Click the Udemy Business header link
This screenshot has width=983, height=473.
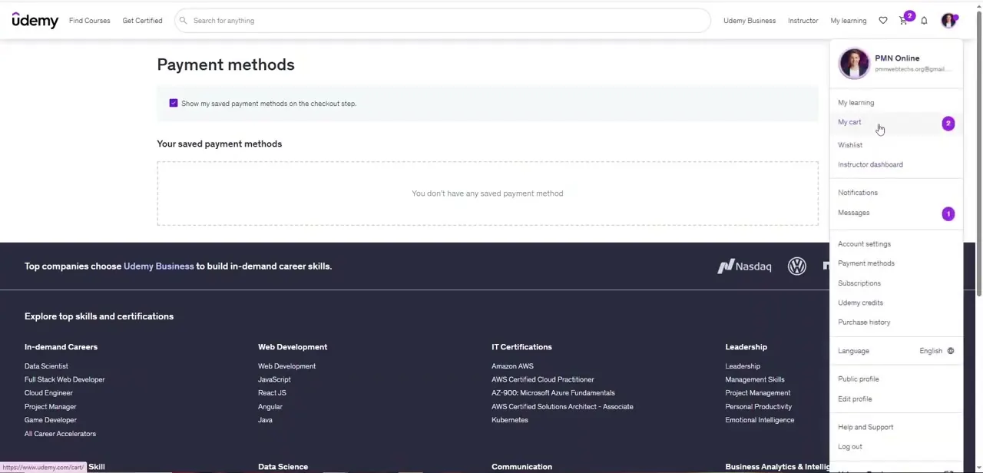tap(750, 21)
